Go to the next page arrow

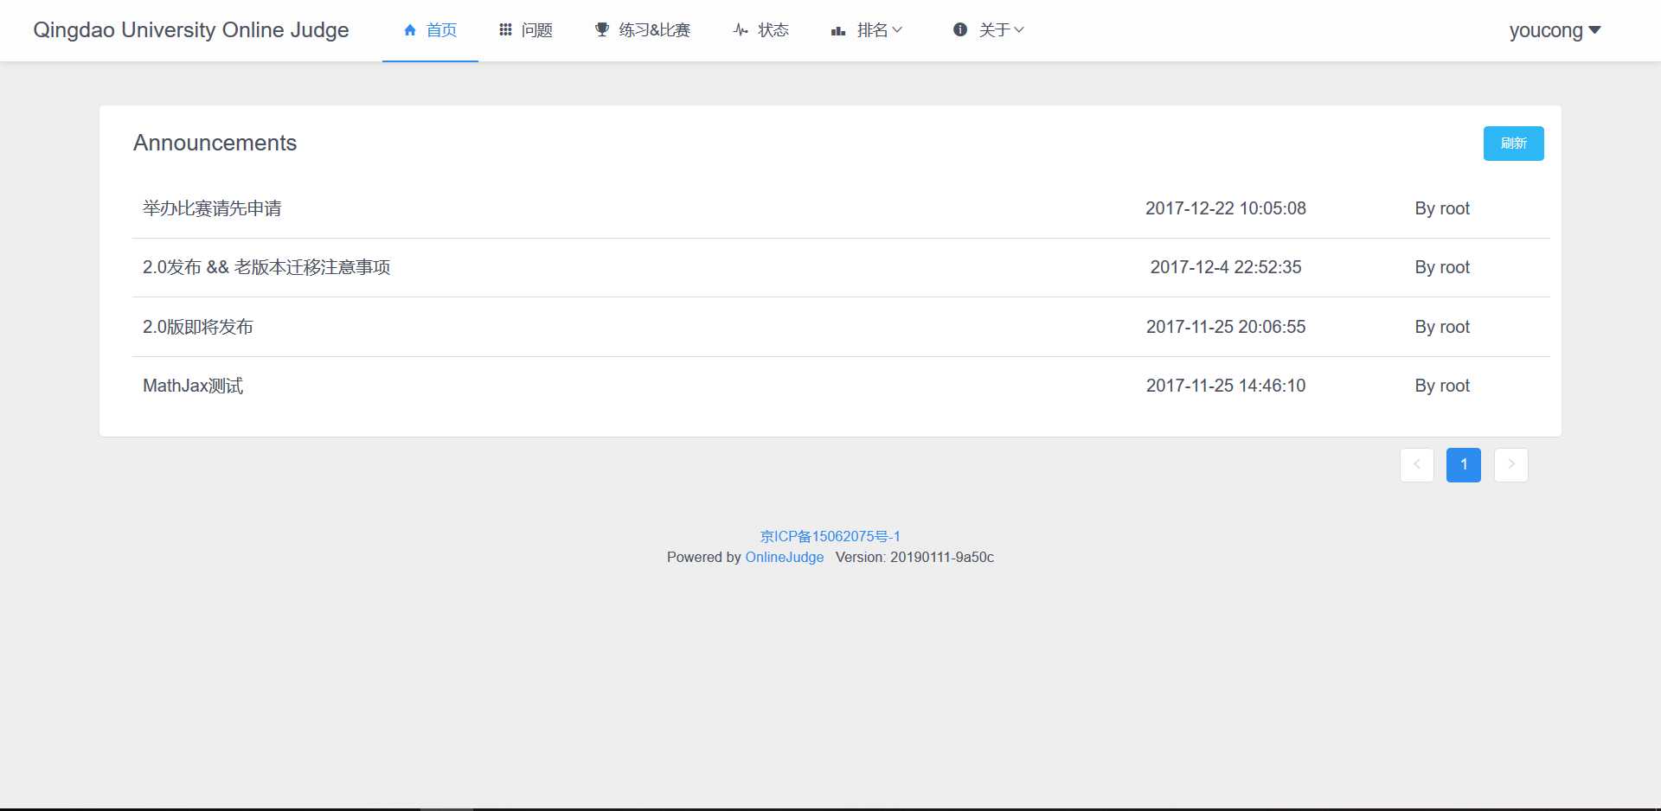1511,465
